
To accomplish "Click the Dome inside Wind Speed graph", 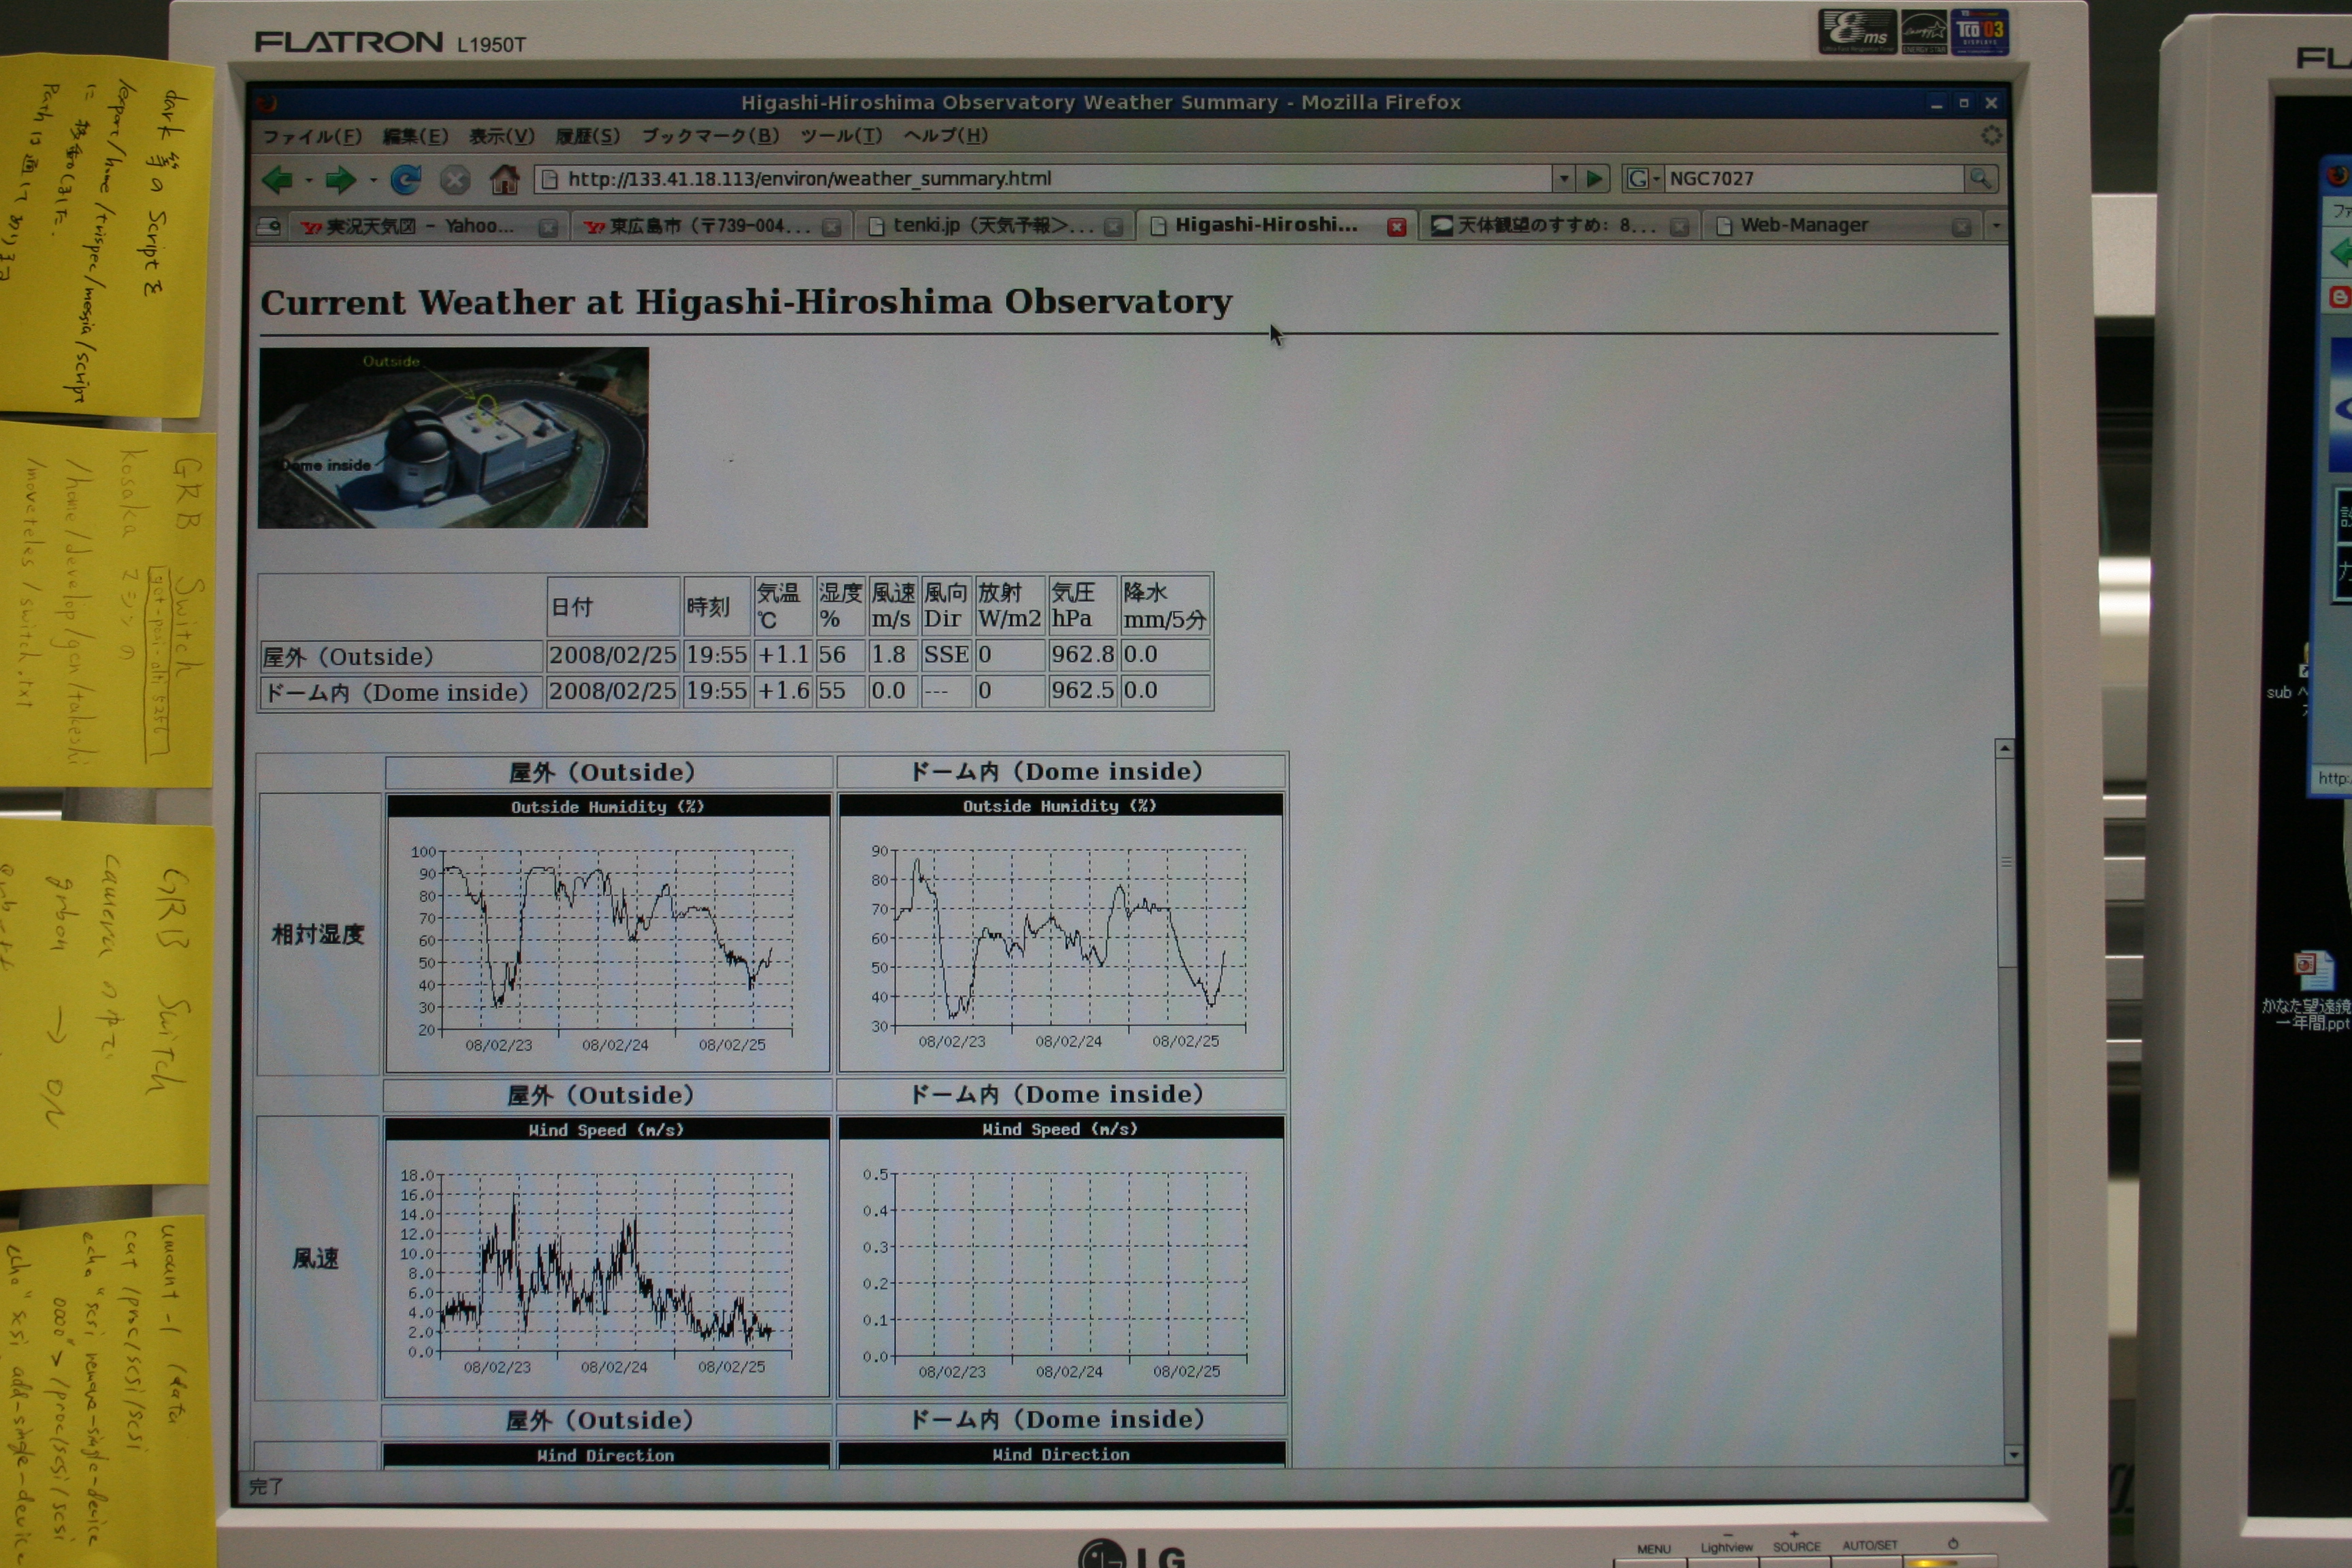I will (x=1061, y=1255).
